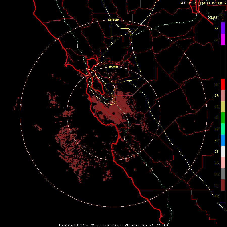The width and height of the screenshot is (227, 227).
Task: Click the ND legend label
Action: pyautogui.click(x=216, y=196)
